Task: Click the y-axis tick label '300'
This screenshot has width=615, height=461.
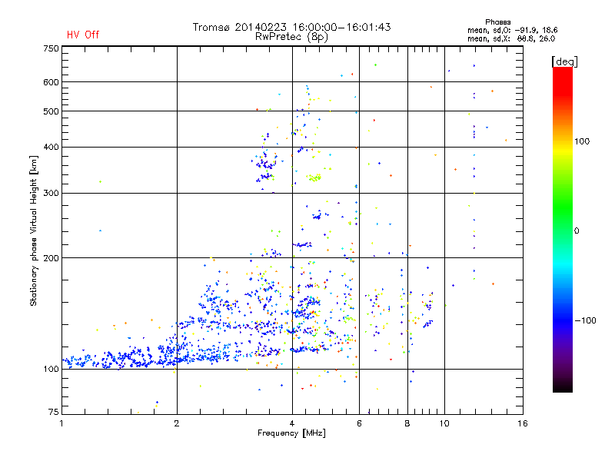Action: (51, 194)
